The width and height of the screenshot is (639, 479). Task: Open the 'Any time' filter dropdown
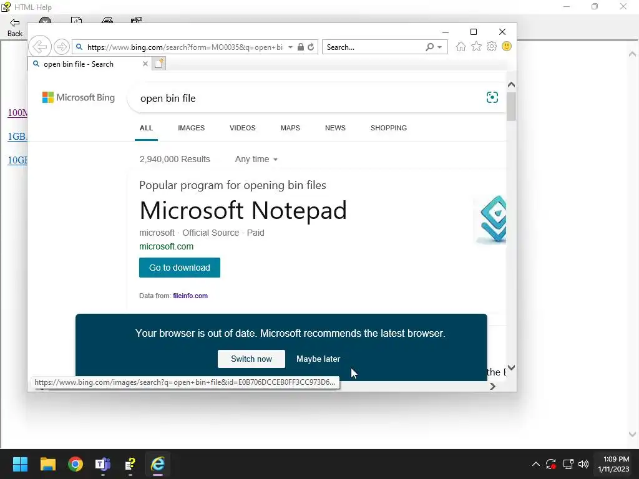[256, 159]
